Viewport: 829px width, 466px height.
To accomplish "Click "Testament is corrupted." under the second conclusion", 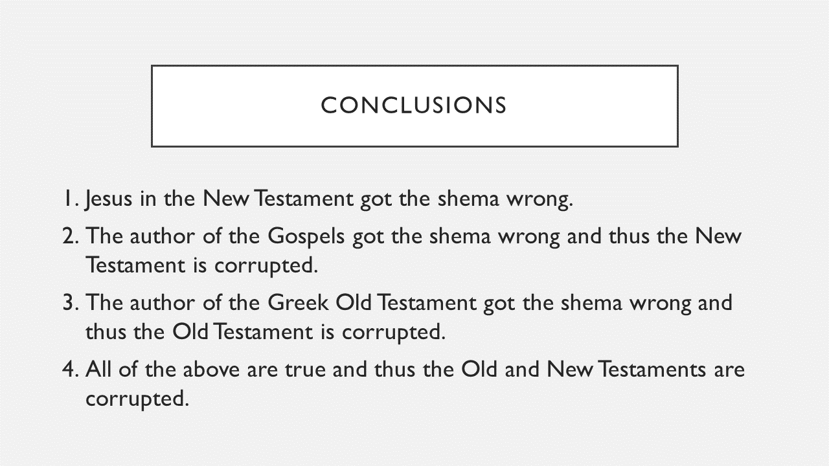I will [202, 265].
